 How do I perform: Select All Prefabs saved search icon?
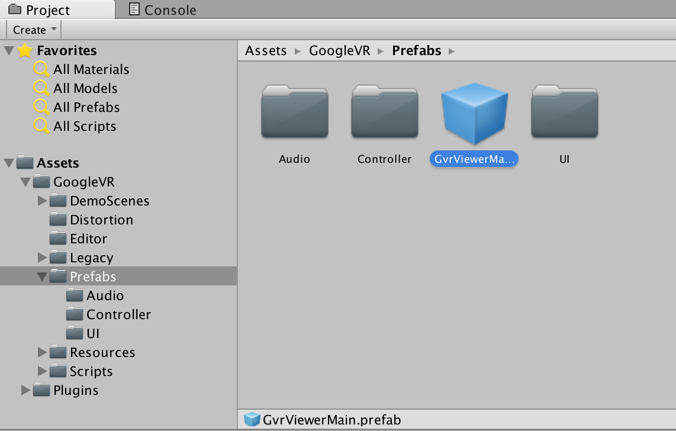tap(41, 107)
